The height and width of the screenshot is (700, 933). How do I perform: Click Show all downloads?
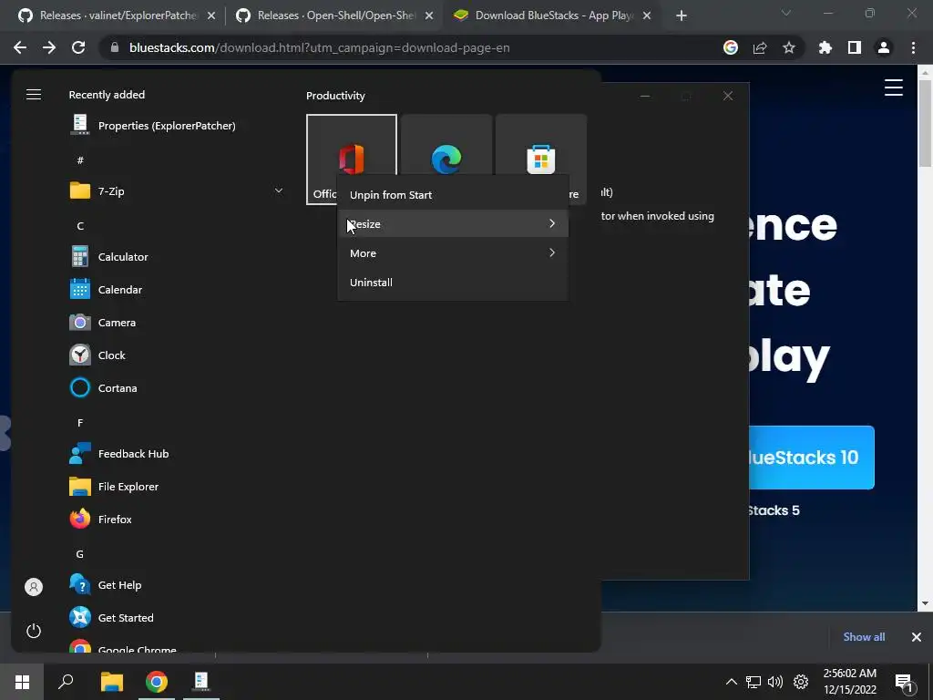[x=864, y=637]
